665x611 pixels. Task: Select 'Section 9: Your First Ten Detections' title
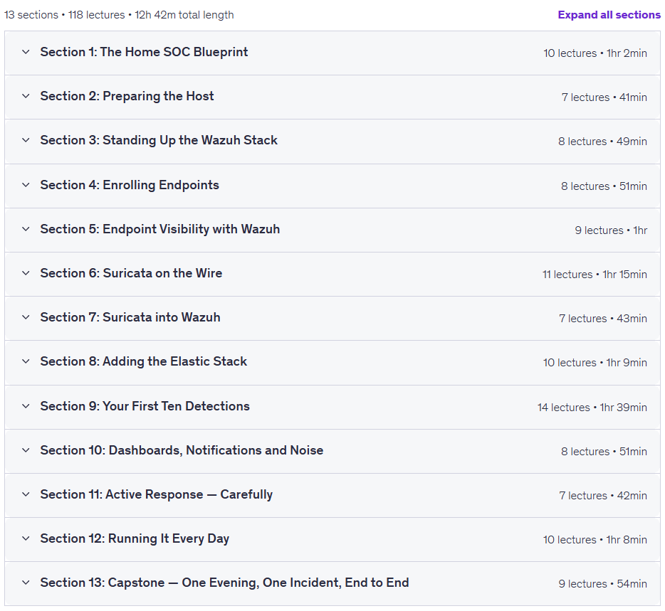coord(145,406)
